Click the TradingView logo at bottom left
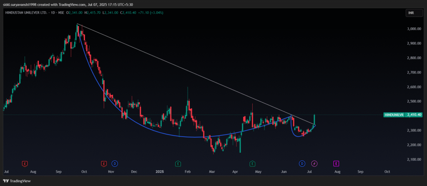The width and height of the screenshot is (427, 186). pyautogui.click(x=17, y=181)
